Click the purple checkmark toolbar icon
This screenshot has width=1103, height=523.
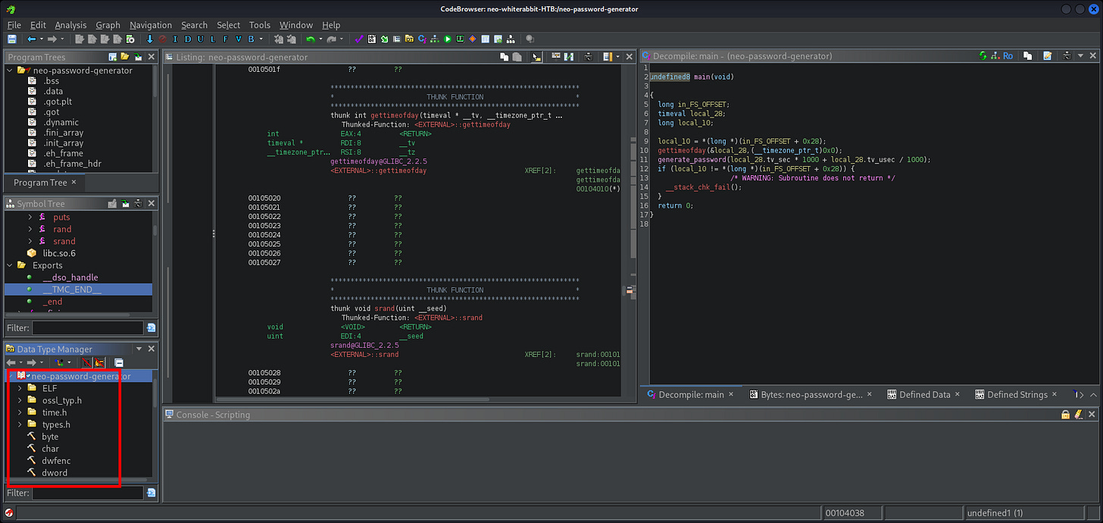tap(359, 39)
